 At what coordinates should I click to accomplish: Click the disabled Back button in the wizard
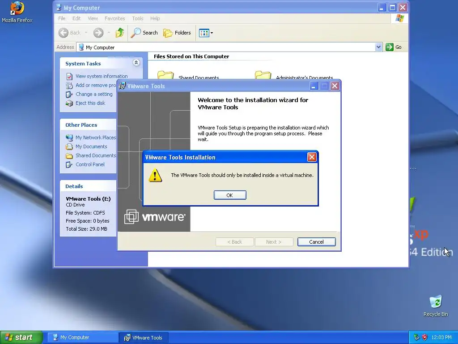pyautogui.click(x=234, y=242)
